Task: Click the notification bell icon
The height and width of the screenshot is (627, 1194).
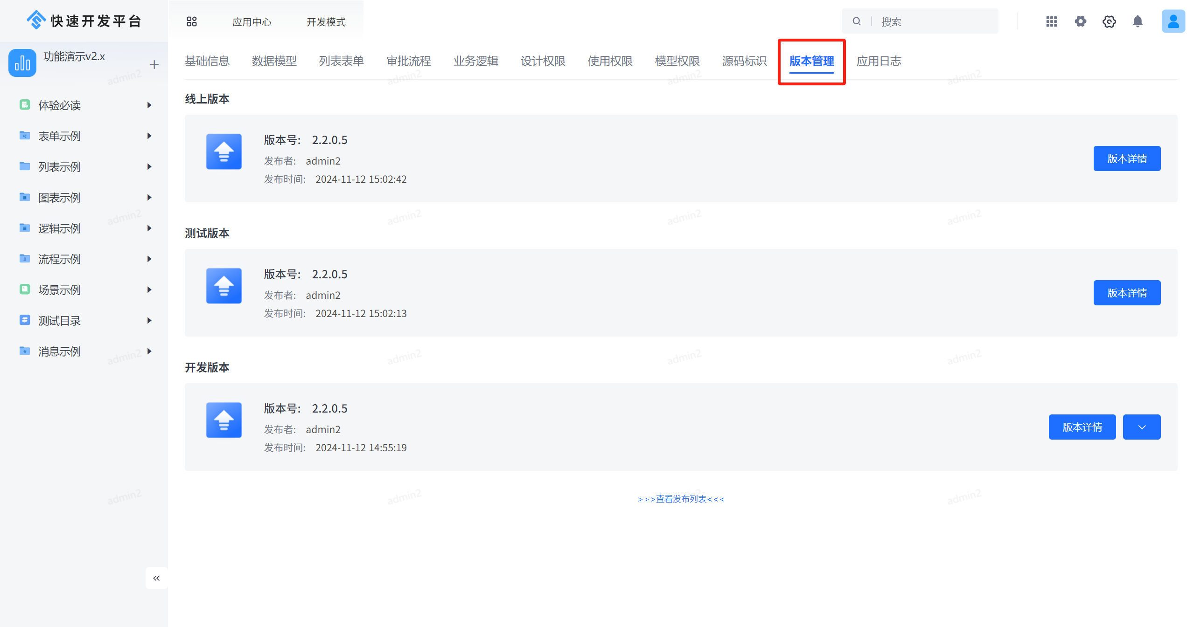Action: 1138,21
